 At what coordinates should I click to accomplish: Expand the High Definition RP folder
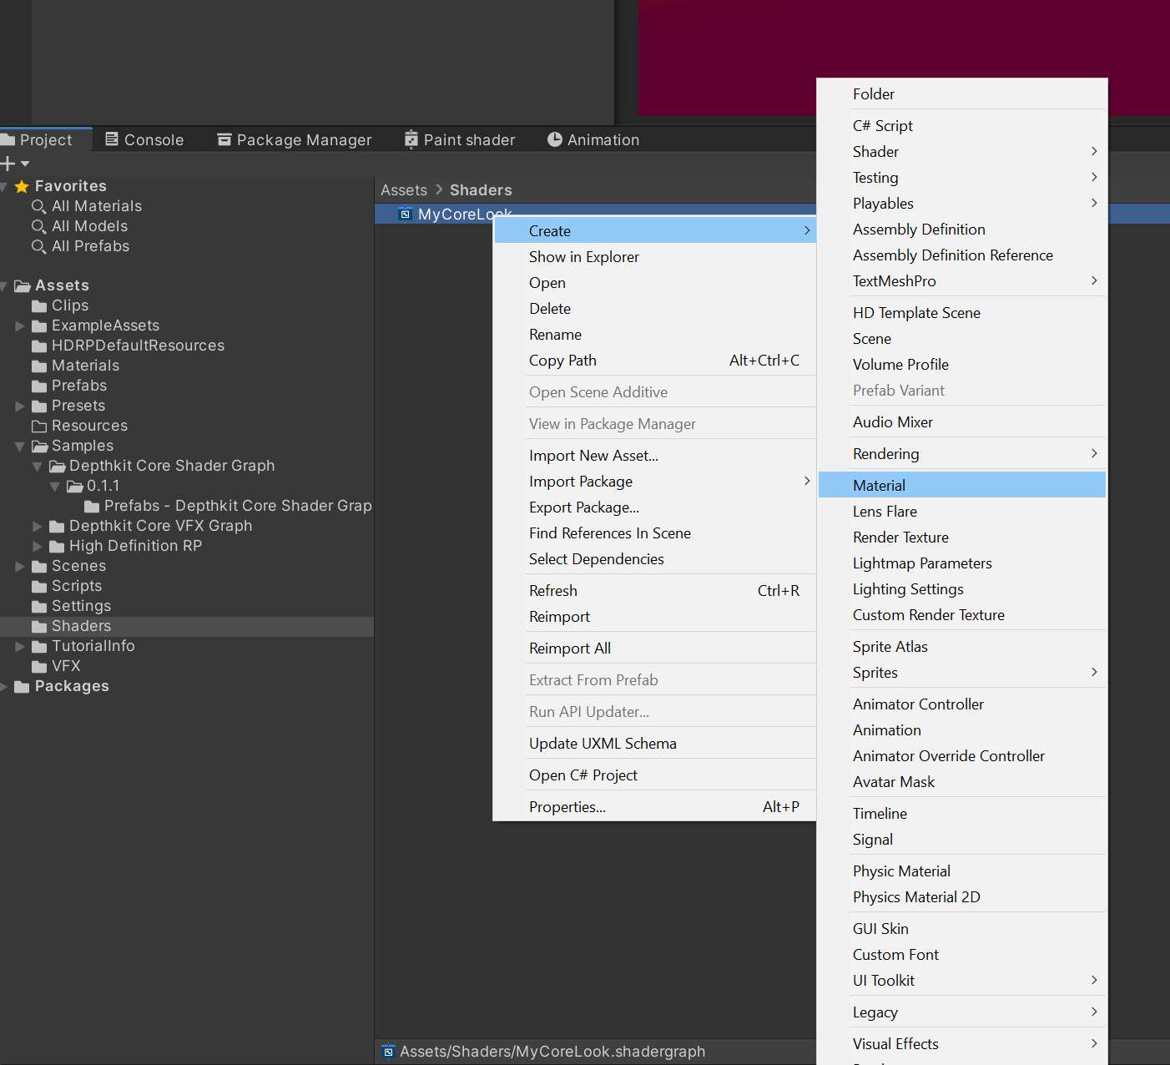(38, 546)
